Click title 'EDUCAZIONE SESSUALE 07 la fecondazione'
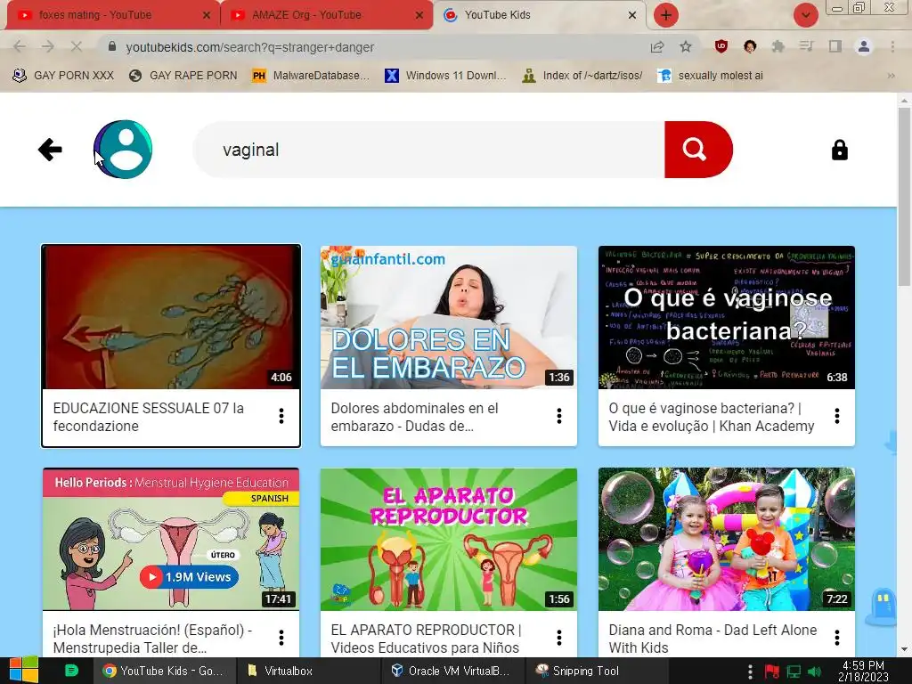Image resolution: width=912 pixels, height=684 pixels. coord(149,417)
